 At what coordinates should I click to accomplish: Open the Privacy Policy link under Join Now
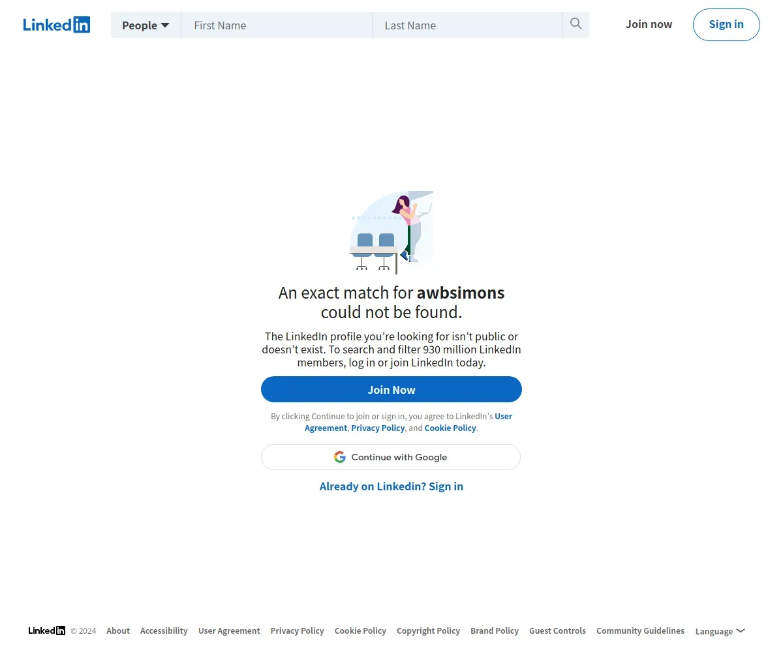pyautogui.click(x=378, y=428)
